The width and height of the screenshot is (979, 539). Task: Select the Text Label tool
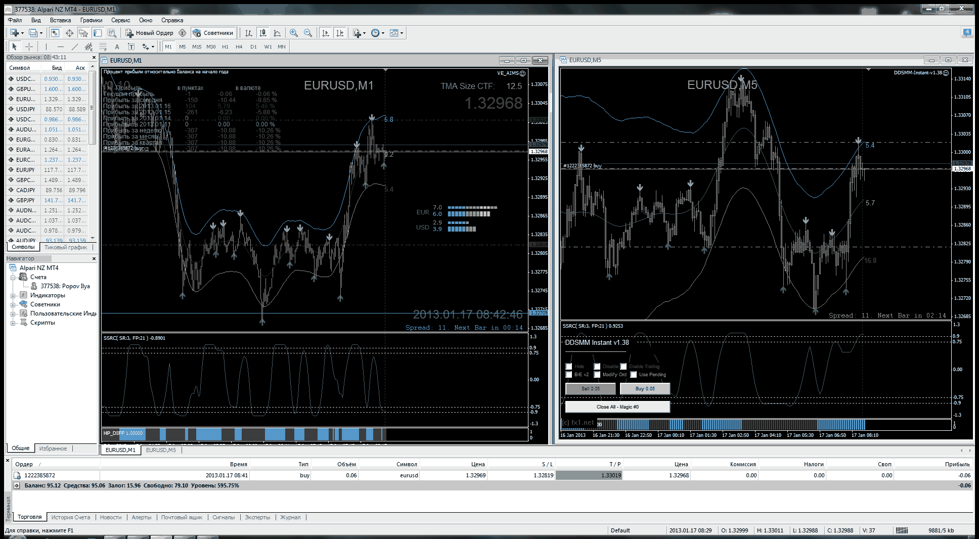pos(131,47)
